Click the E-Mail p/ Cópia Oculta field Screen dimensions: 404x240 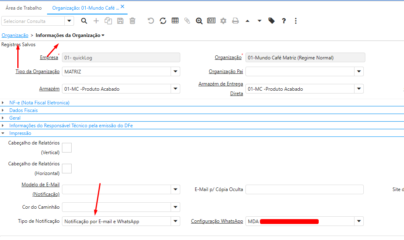tap(304, 189)
